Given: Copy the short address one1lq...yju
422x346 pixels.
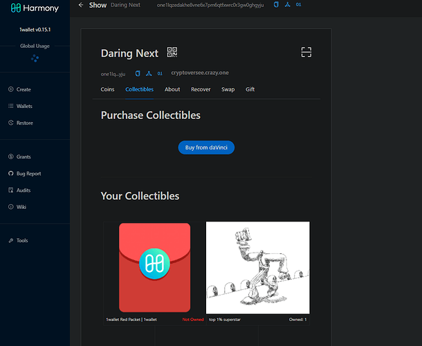Looking at the screenshot, I should pos(137,73).
